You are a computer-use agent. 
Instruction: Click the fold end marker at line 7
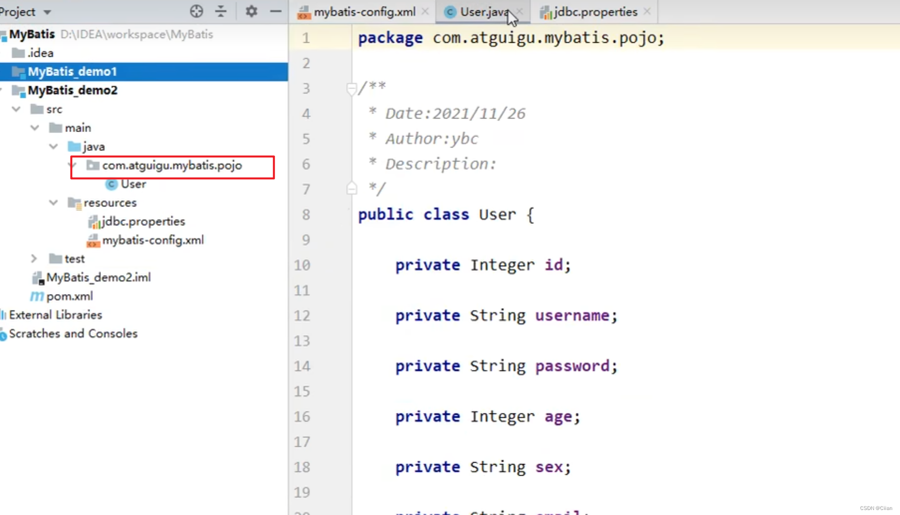tap(351, 189)
